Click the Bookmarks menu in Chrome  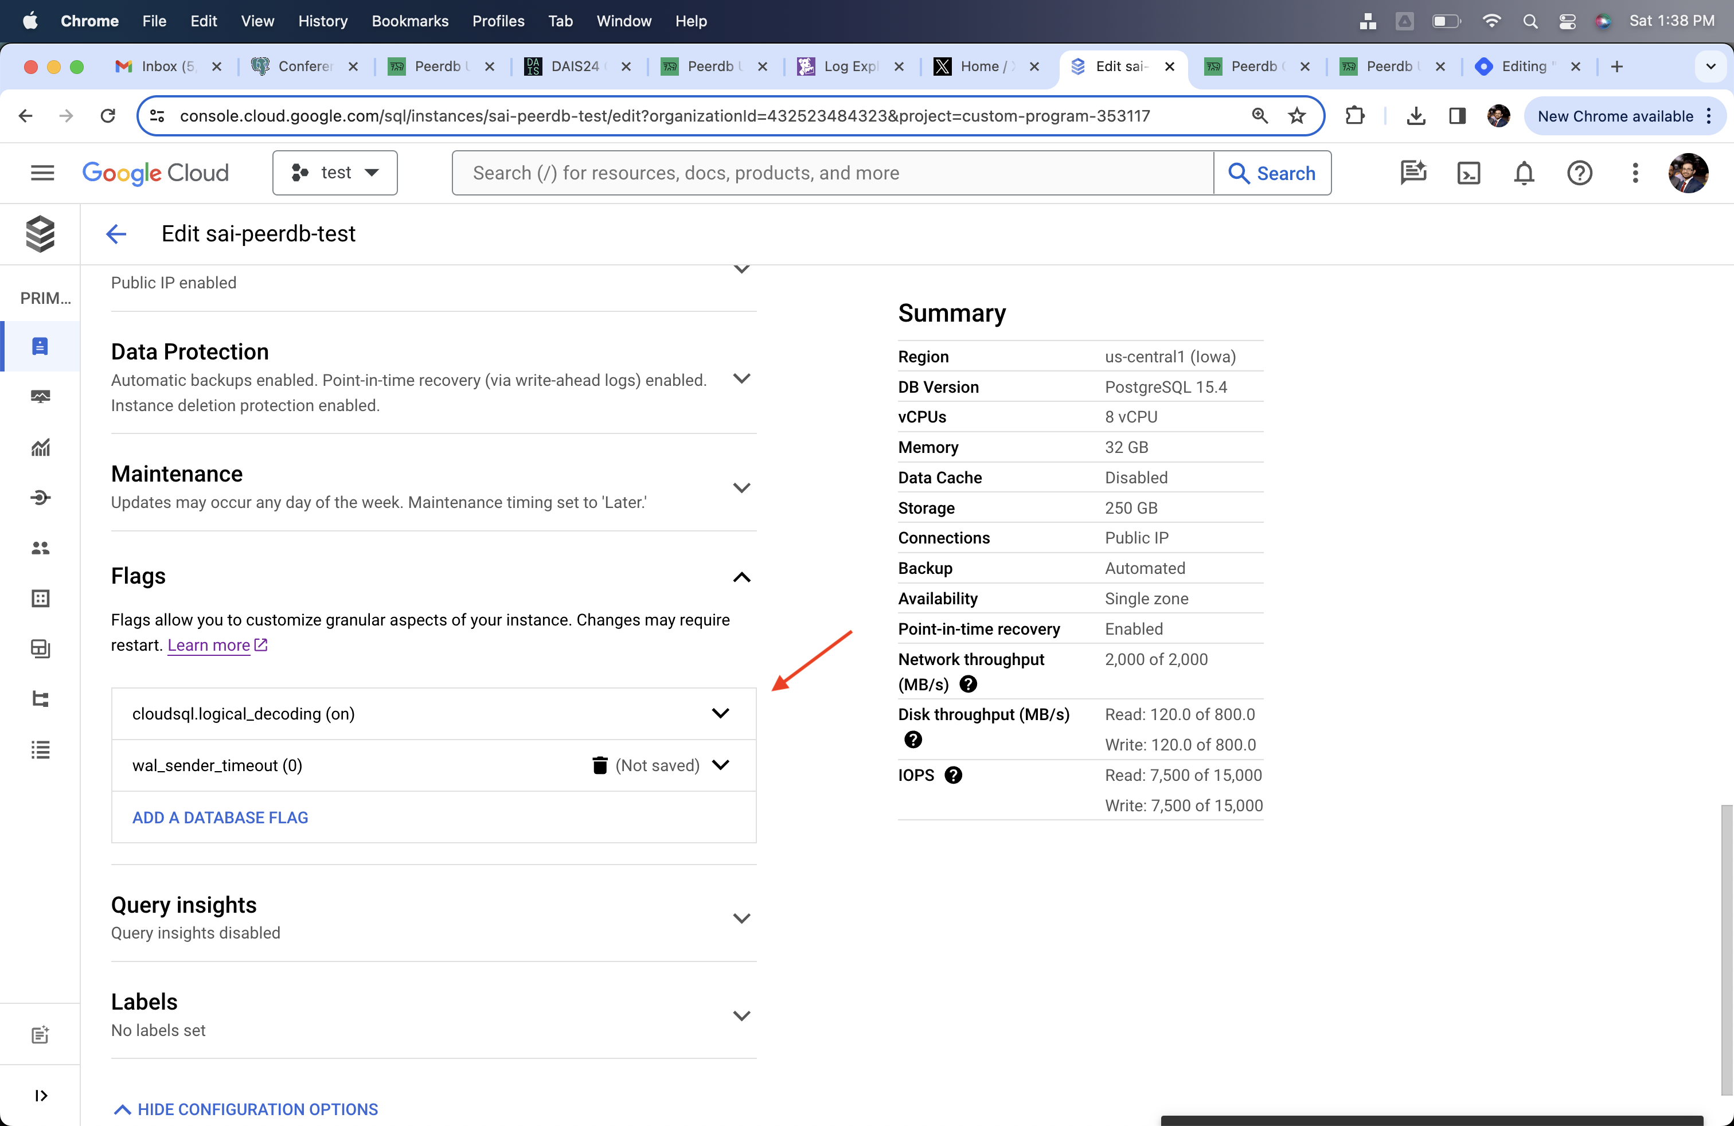click(409, 20)
